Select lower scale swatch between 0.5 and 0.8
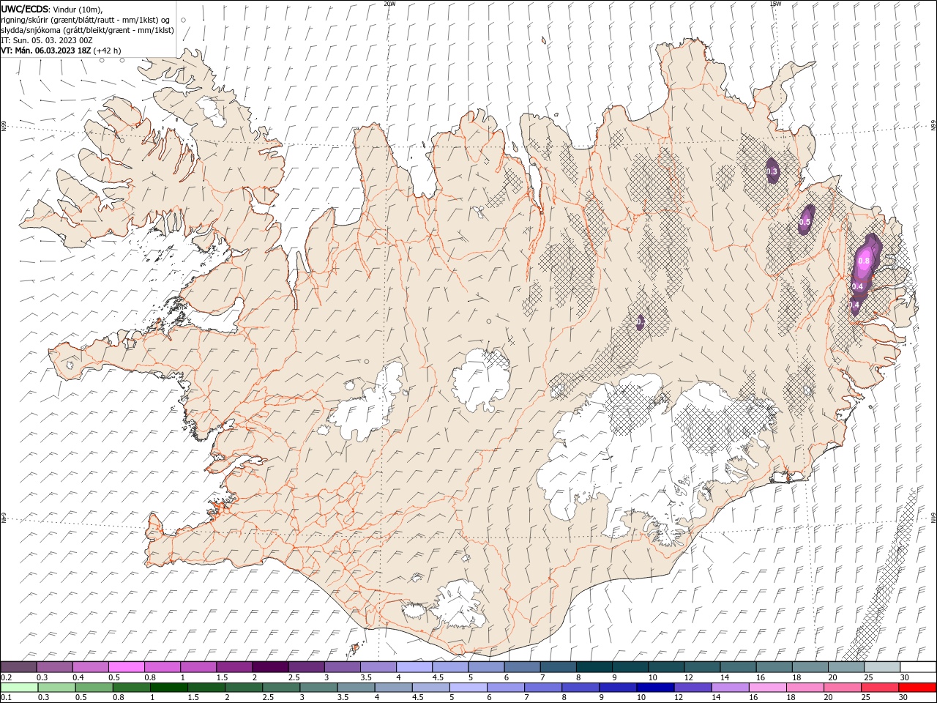This screenshot has width=937, height=703. pyautogui.click(x=94, y=688)
